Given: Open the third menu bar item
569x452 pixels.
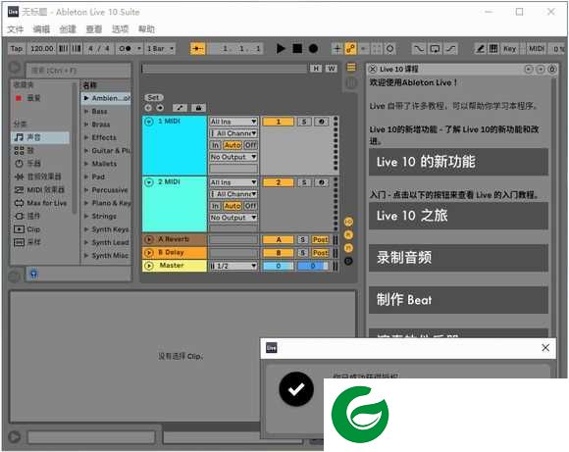Looking at the screenshot, I should coord(68,29).
